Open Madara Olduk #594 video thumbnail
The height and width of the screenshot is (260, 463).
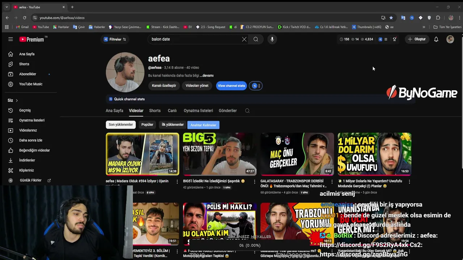(142, 154)
